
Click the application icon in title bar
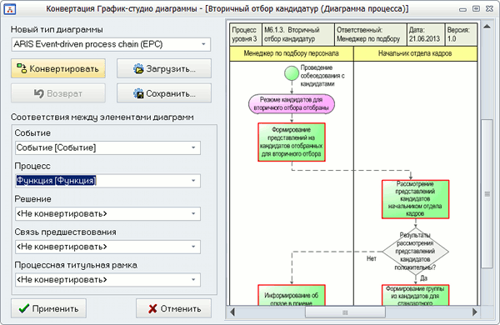click(11, 9)
